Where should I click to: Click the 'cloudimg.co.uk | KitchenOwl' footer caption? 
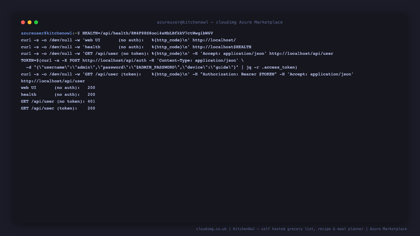click(302, 229)
